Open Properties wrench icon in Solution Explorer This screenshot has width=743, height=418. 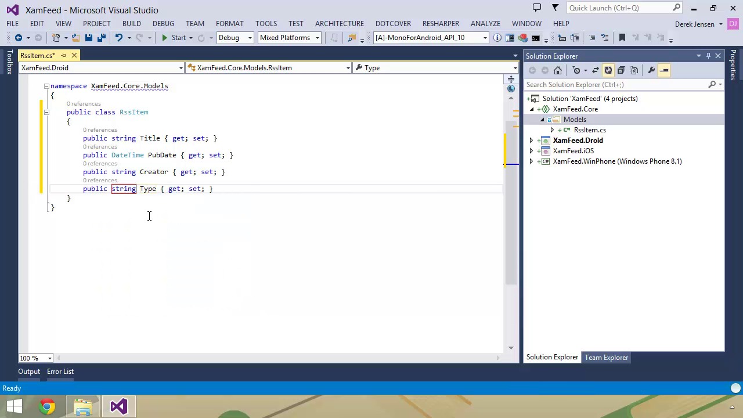coord(651,70)
